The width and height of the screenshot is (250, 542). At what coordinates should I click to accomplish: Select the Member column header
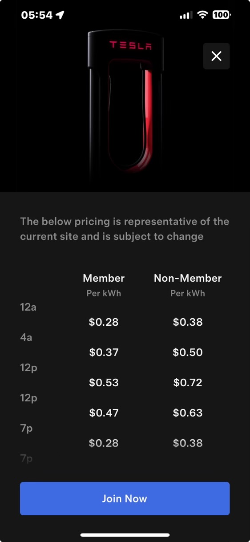(104, 278)
